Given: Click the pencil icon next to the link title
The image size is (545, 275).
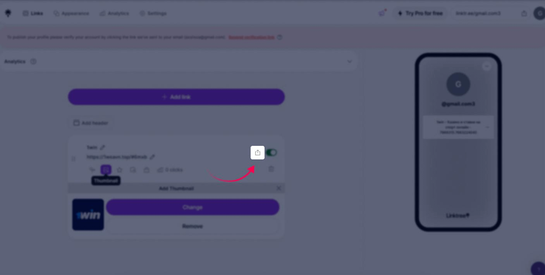Looking at the screenshot, I should (x=102, y=147).
